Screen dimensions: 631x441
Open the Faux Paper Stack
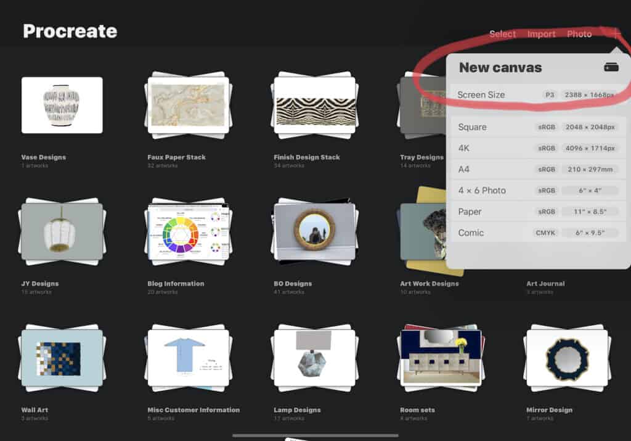pyautogui.click(x=188, y=105)
